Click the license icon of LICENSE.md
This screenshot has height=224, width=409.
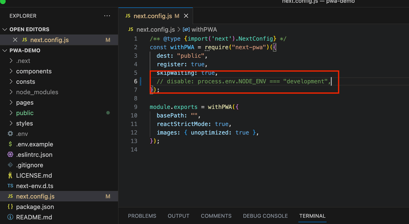(10, 175)
